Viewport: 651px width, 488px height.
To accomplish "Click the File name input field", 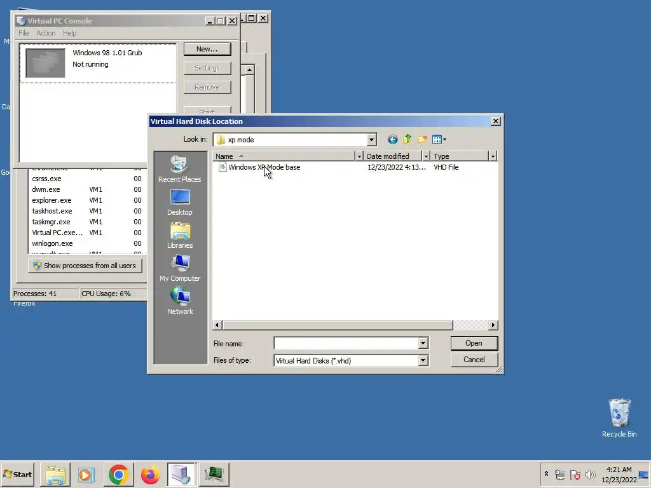I will 346,343.
